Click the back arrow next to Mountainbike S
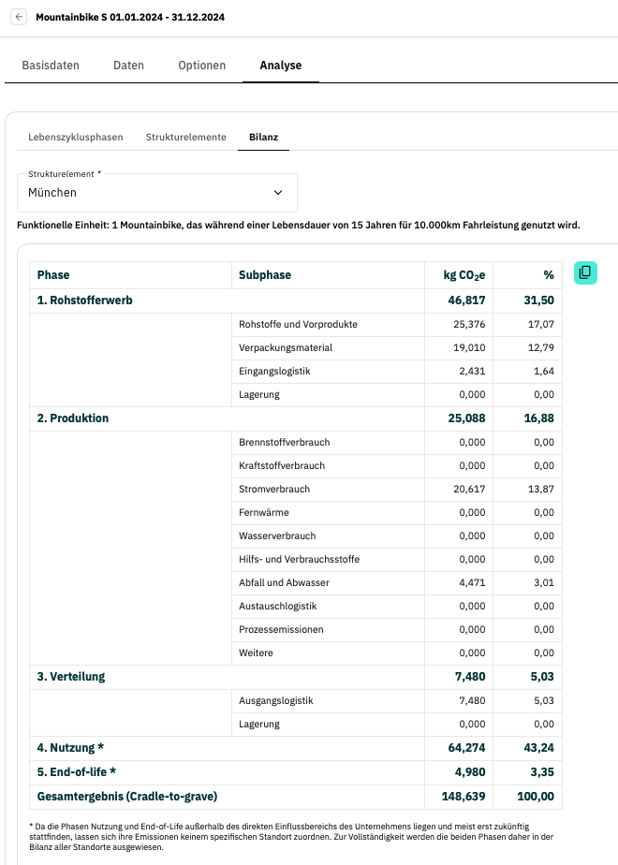The height and width of the screenshot is (865, 618). pyautogui.click(x=20, y=18)
